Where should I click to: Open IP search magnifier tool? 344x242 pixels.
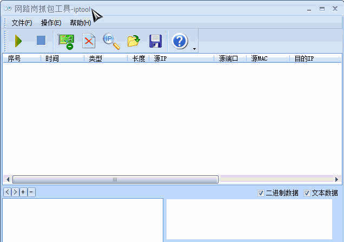point(111,41)
